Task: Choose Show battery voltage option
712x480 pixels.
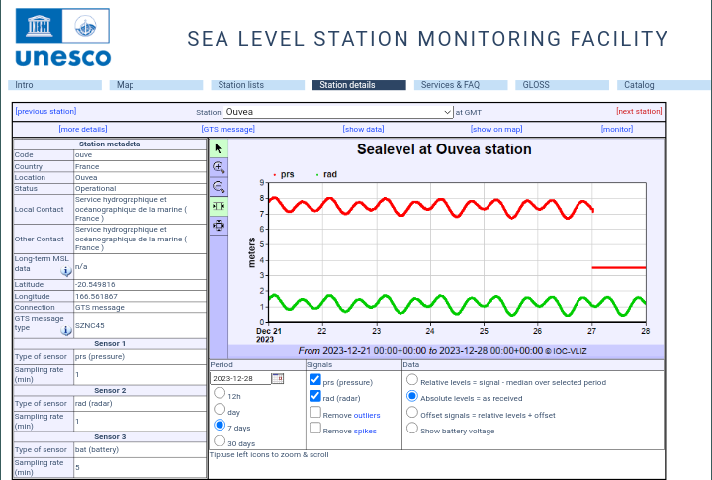Action: pos(411,429)
